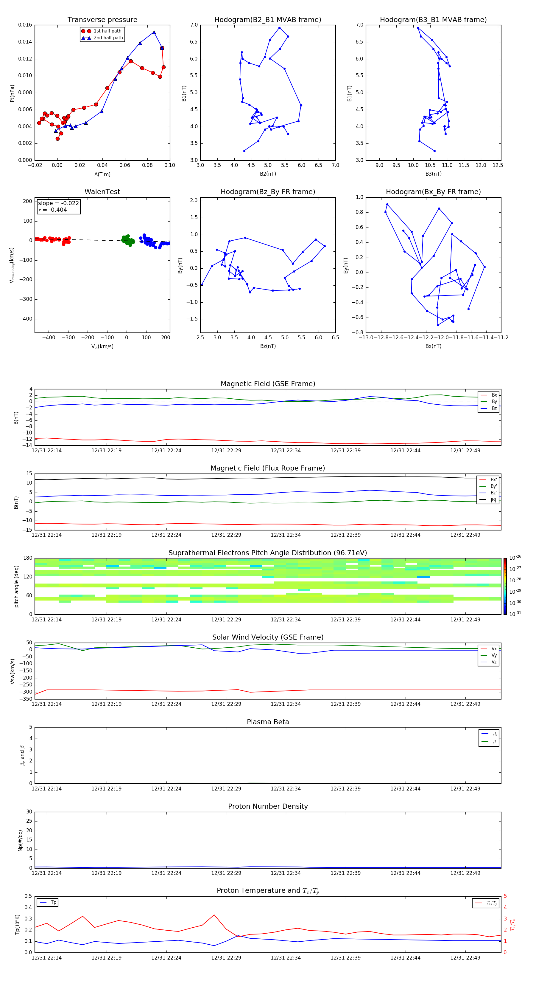
Task: Click the 'Plasma Beta' plot title
Action: (x=268, y=722)
